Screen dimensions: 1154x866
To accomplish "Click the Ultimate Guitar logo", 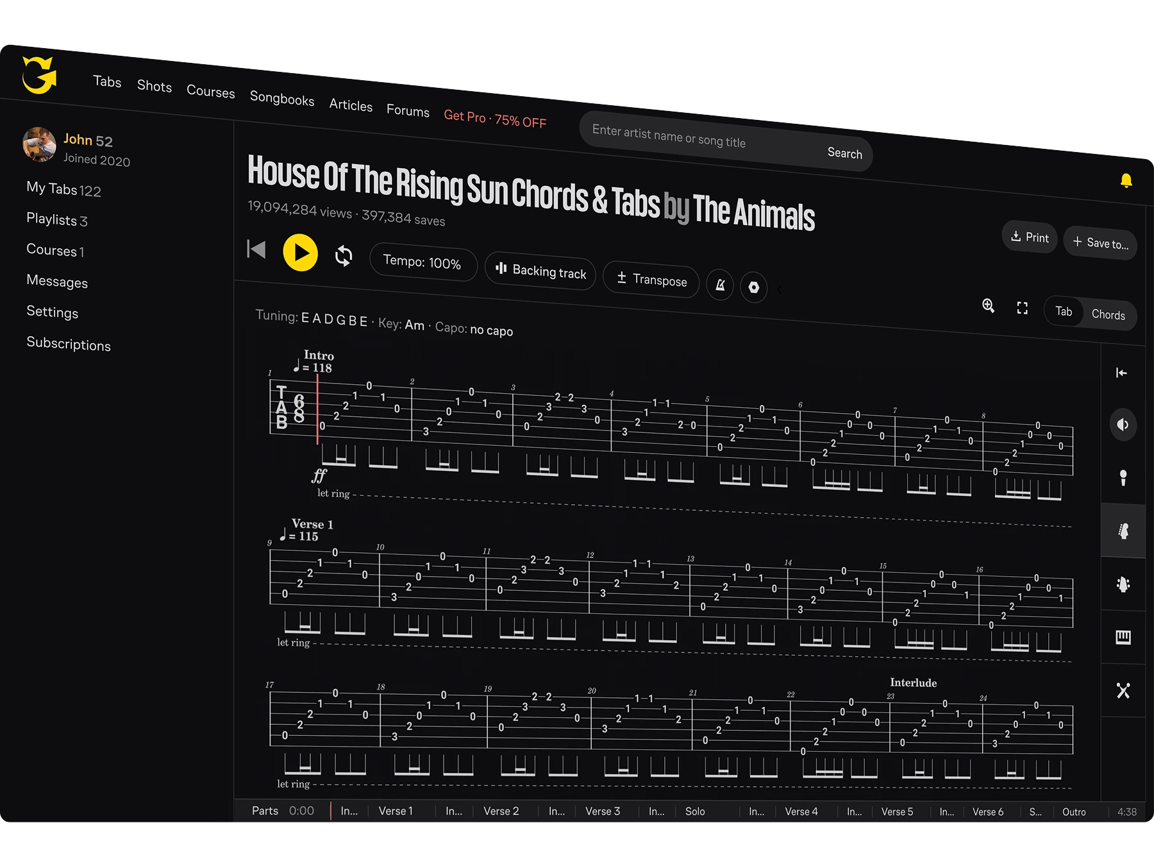I will [39, 75].
